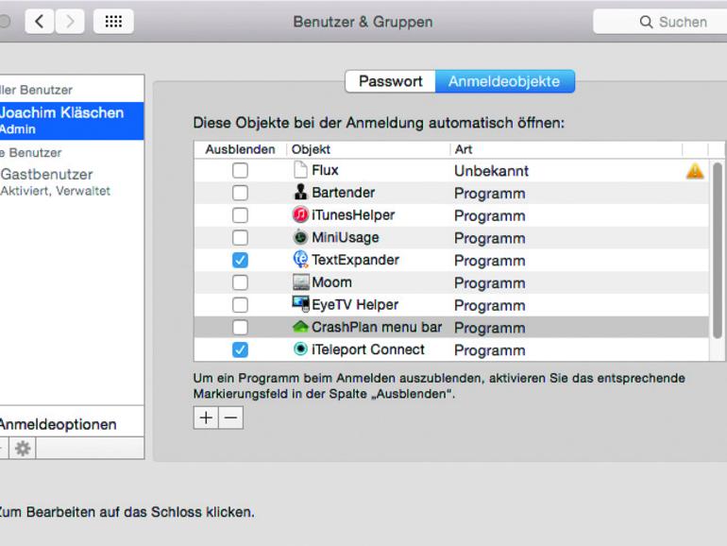Select the CrashPlan menu bar row name
Viewport: 727px width, 546px height.
[377, 327]
